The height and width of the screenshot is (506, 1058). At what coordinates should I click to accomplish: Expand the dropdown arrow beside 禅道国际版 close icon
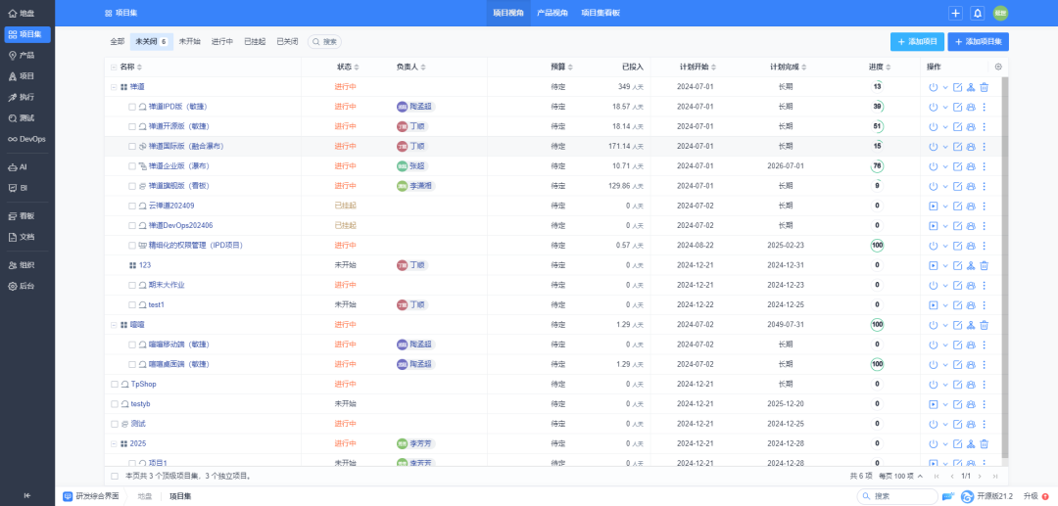(945, 147)
